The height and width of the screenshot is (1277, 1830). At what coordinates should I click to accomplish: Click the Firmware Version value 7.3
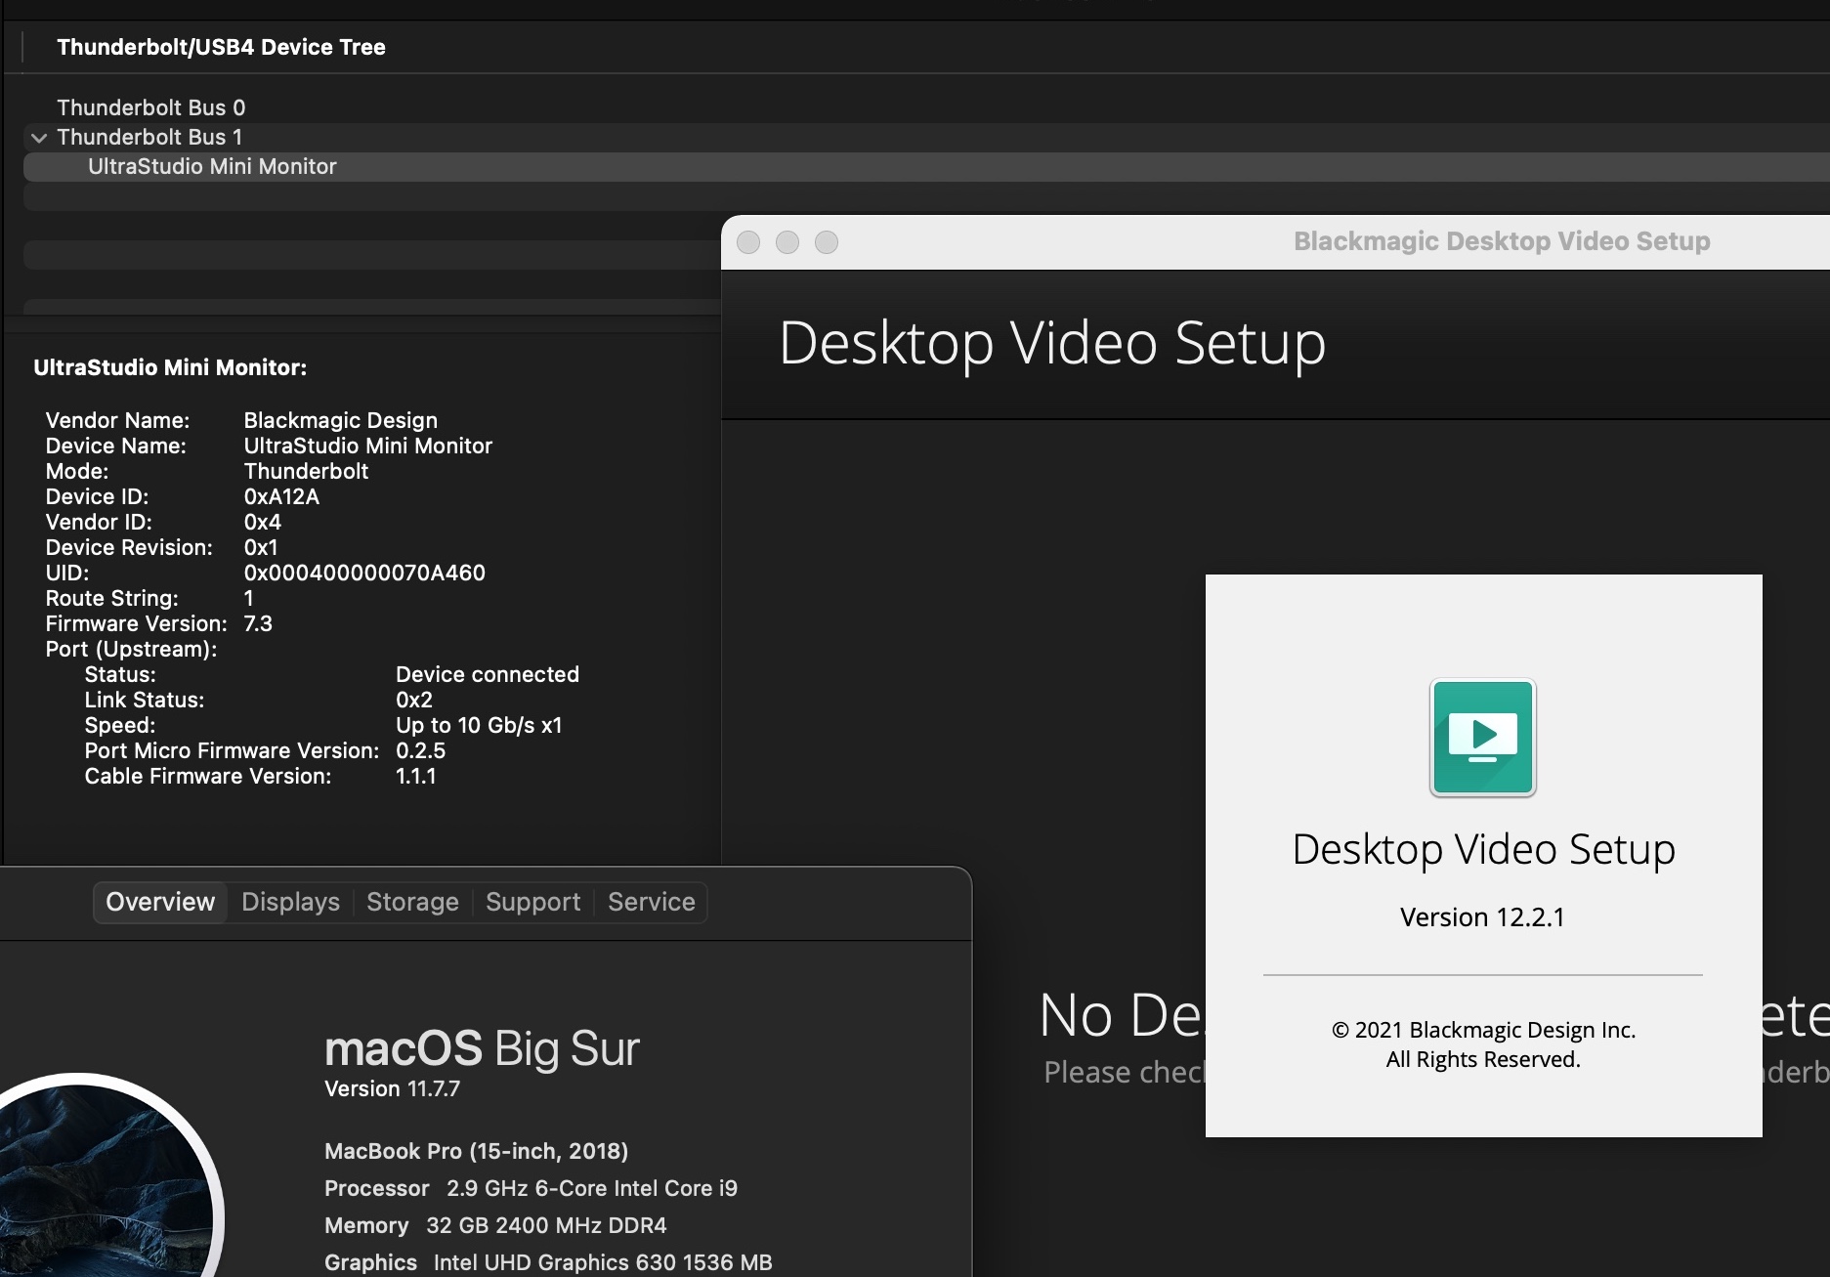(x=258, y=623)
